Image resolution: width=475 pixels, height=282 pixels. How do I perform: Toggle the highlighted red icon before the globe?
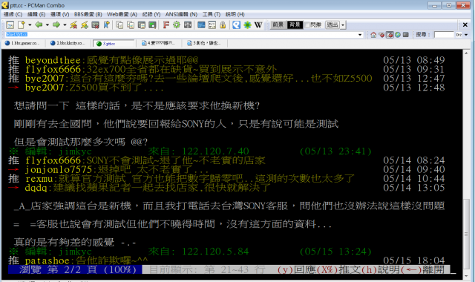[390, 35]
